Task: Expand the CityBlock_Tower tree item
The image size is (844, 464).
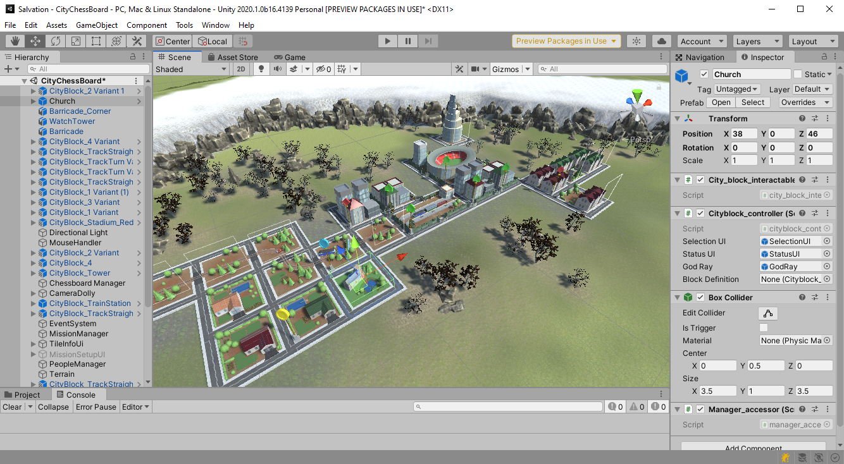Action: click(34, 273)
